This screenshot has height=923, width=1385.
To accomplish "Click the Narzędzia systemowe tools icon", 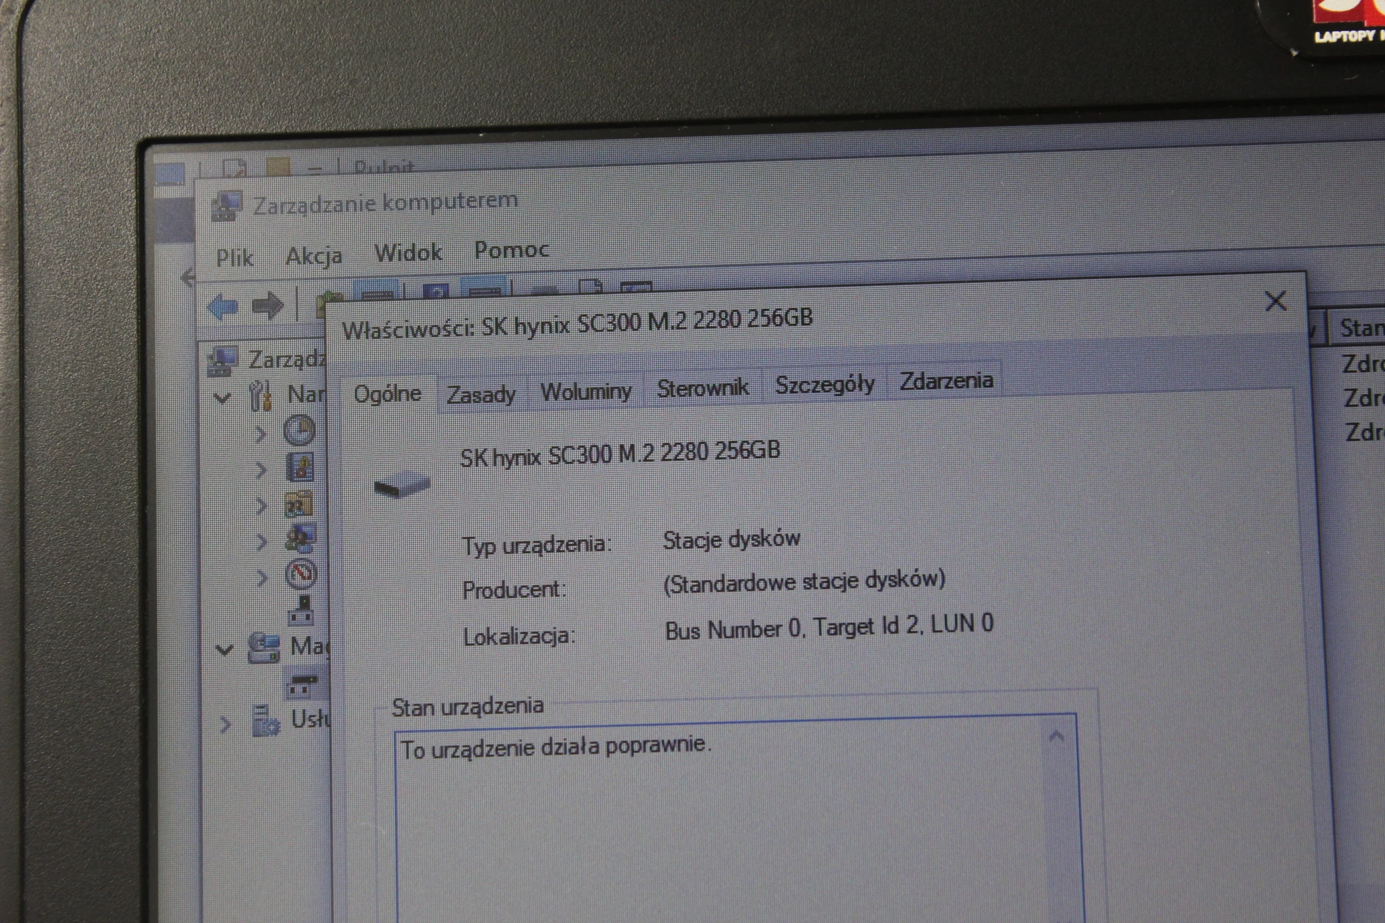I will pos(260,396).
